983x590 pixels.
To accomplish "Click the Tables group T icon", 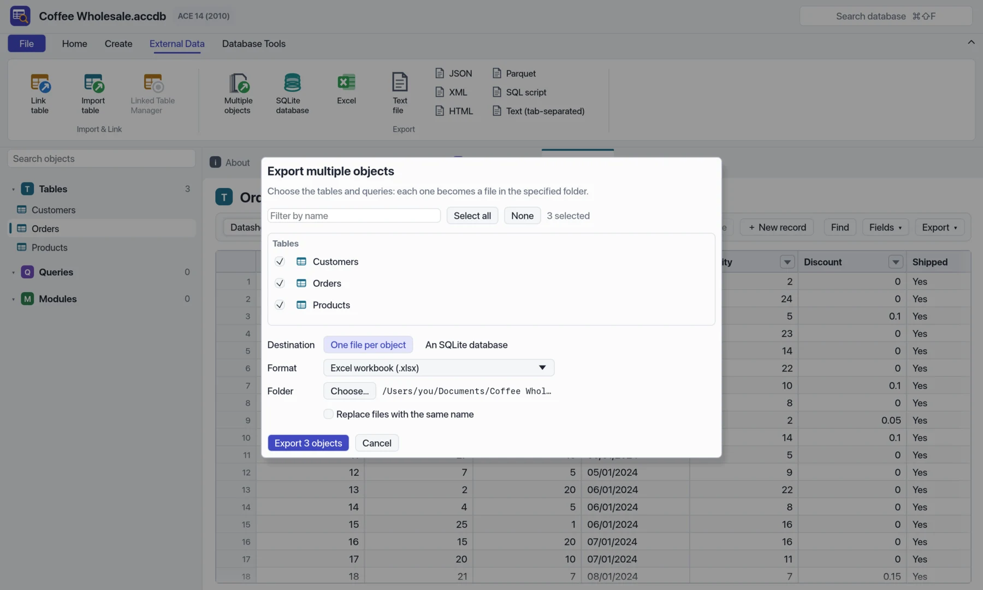I will click(27, 189).
